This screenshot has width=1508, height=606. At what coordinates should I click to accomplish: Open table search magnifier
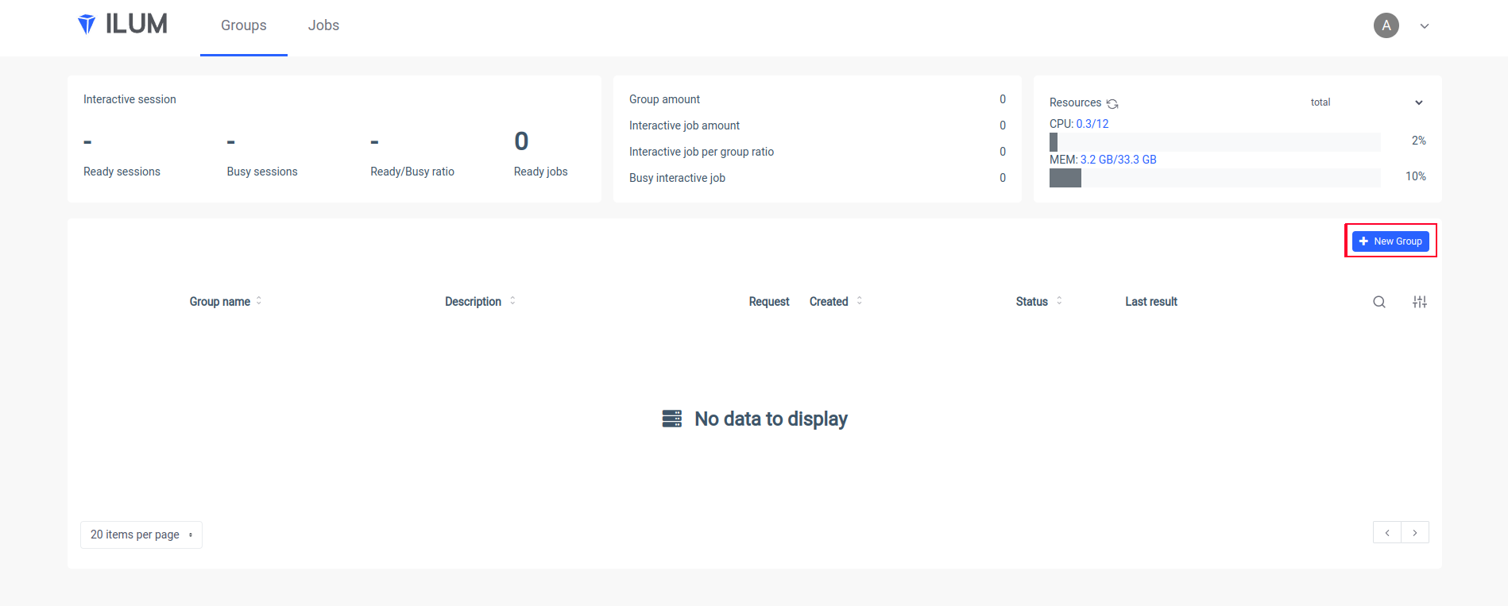click(x=1379, y=302)
